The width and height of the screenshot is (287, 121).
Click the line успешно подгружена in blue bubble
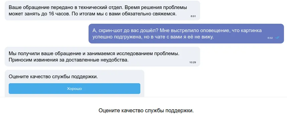pos(153,37)
